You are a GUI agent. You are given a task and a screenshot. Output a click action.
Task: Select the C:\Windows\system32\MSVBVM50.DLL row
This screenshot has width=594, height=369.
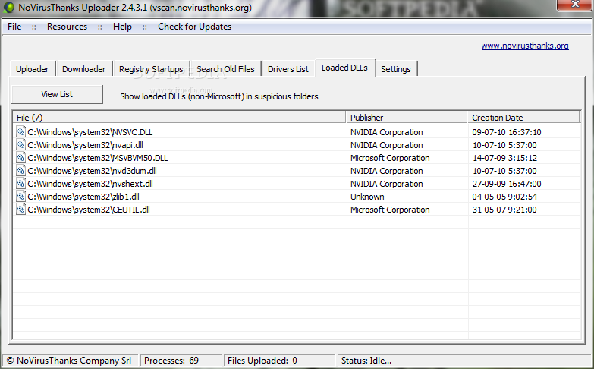297,158
